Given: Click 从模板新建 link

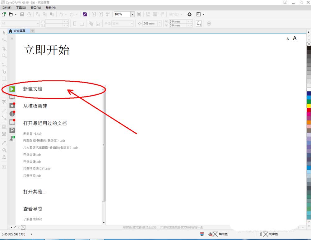Looking at the screenshot, I should click(35, 106).
